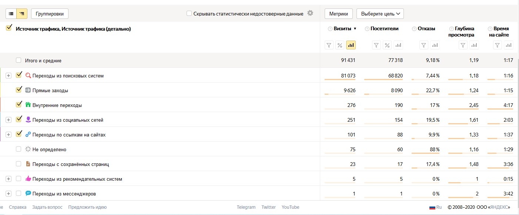Switch to the tree view icon

pyautogui.click(x=22, y=14)
